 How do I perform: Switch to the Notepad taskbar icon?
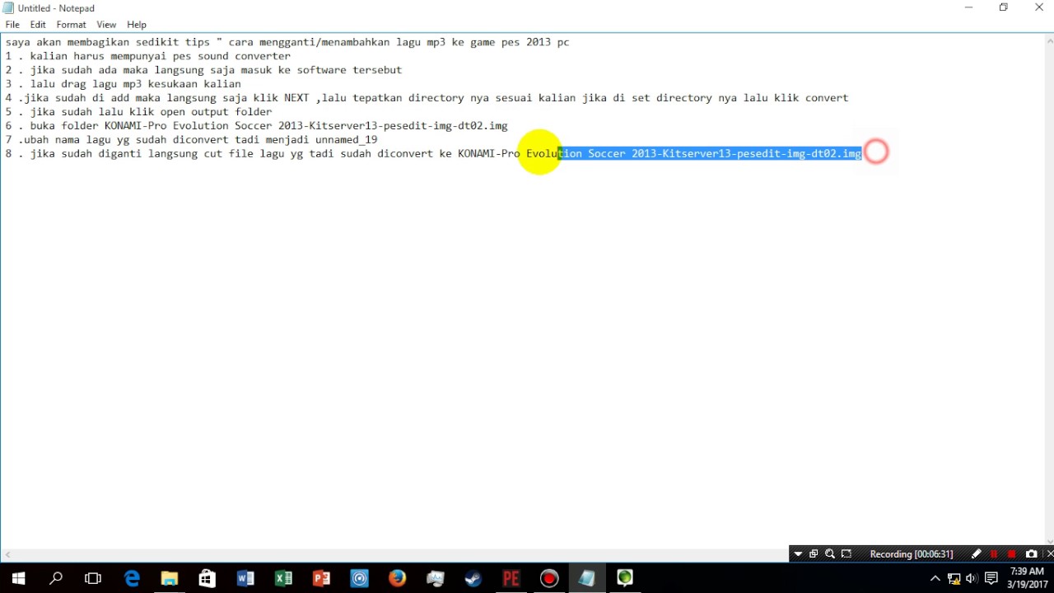(586, 578)
